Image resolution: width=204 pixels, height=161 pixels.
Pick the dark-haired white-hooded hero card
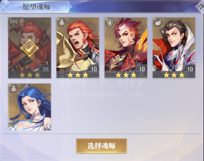click(174, 48)
